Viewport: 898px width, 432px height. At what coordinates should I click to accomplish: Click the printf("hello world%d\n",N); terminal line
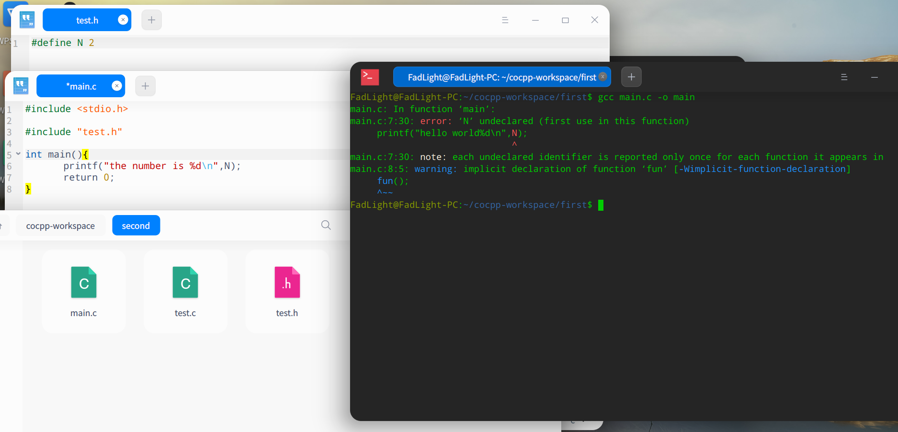452,133
